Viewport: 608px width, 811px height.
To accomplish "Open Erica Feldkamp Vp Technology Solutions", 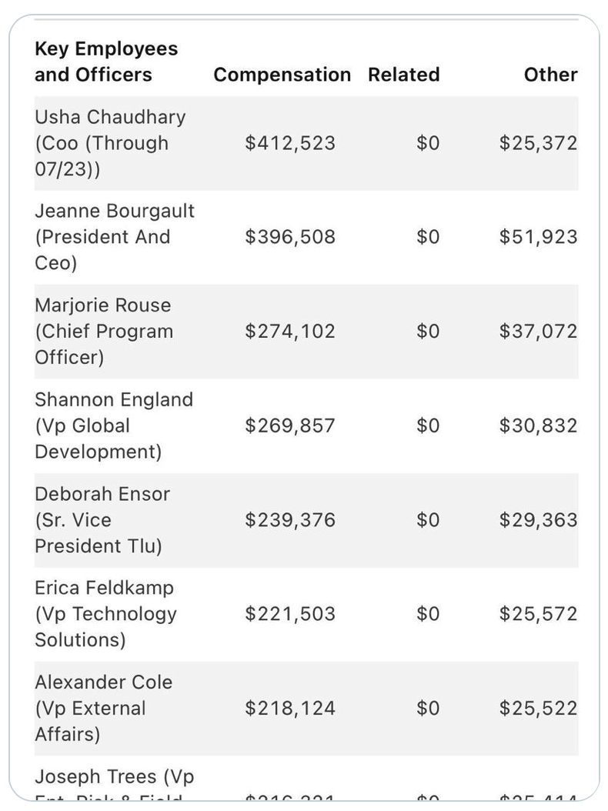I will pyautogui.click(x=105, y=614).
